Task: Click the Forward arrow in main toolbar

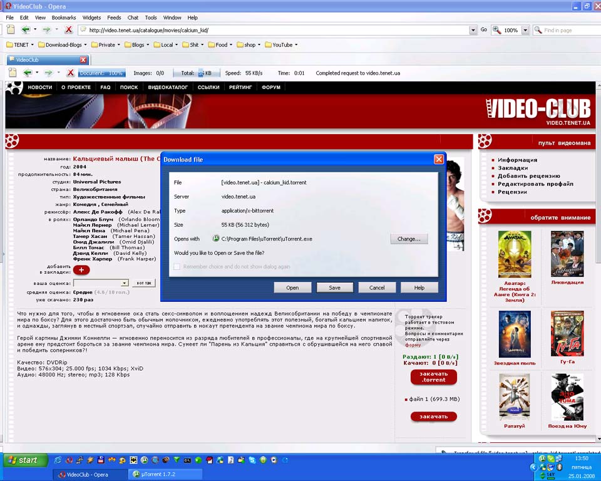Action: click(46, 29)
